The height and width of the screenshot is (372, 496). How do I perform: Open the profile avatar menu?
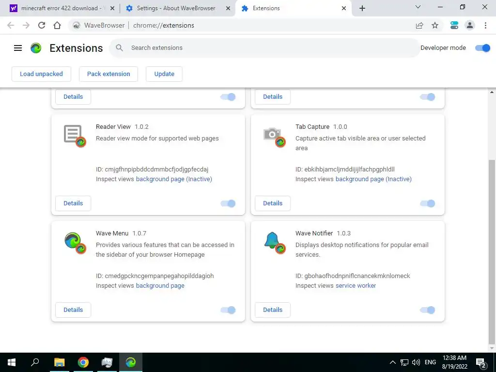(470, 25)
